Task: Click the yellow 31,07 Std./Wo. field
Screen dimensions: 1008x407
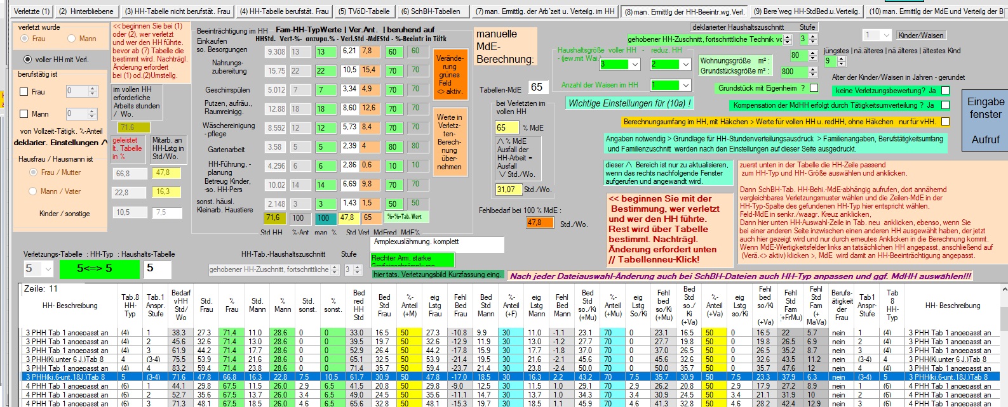Action: click(508, 189)
